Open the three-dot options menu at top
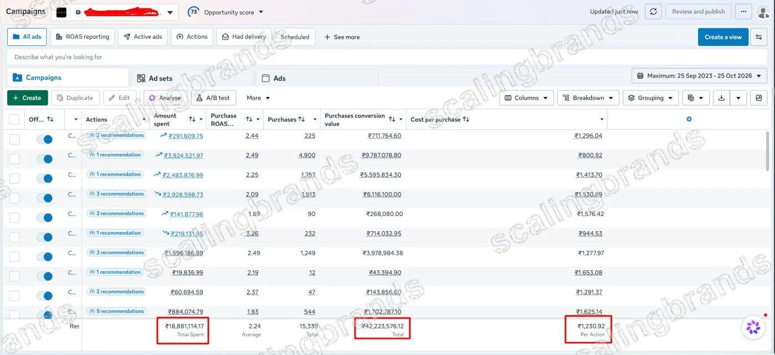This screenshot has height=355, width=775. (x=743, y=12)
